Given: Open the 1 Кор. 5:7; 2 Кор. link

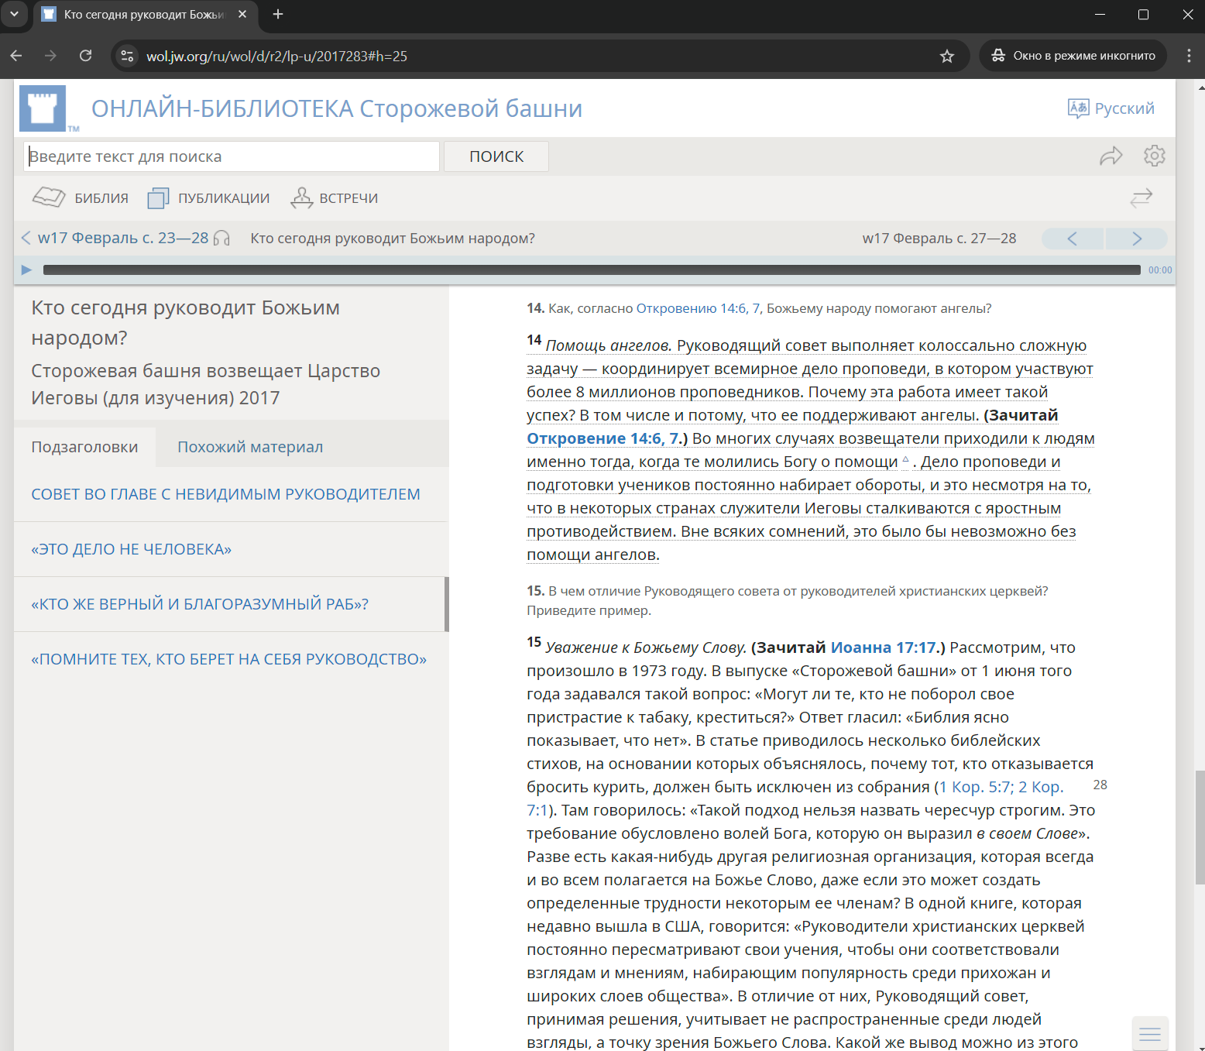Looking at the screenshot, I should click(1001, 787).
